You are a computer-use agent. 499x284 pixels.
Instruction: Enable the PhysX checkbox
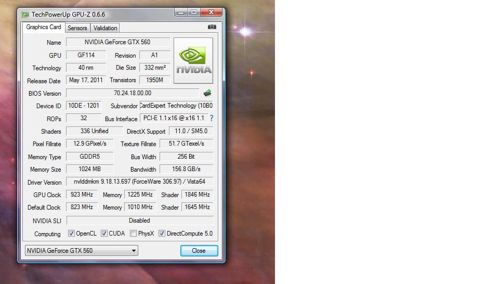pyautogui.click(x=134, y=234)
